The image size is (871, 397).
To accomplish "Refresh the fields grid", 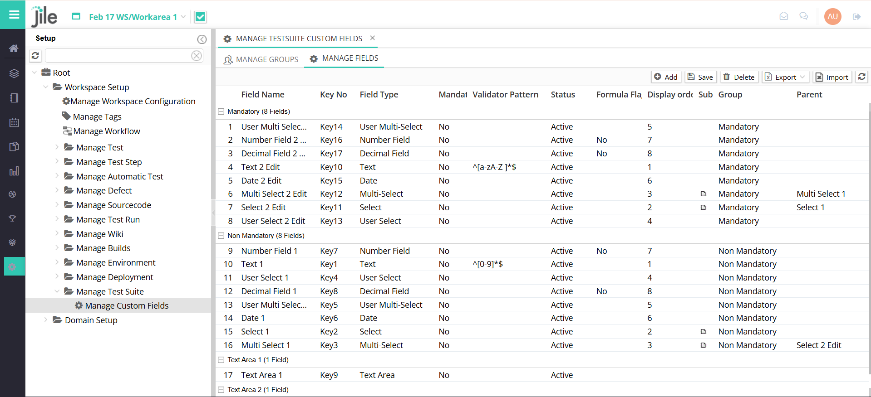I will [861, 77].
